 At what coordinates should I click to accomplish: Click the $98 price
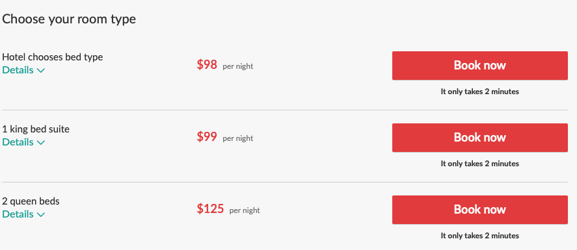[207, 65]
